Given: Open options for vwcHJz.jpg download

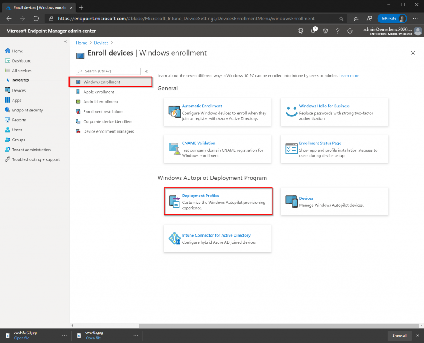Looking at the screenshot, I should [x=136, y=336].
